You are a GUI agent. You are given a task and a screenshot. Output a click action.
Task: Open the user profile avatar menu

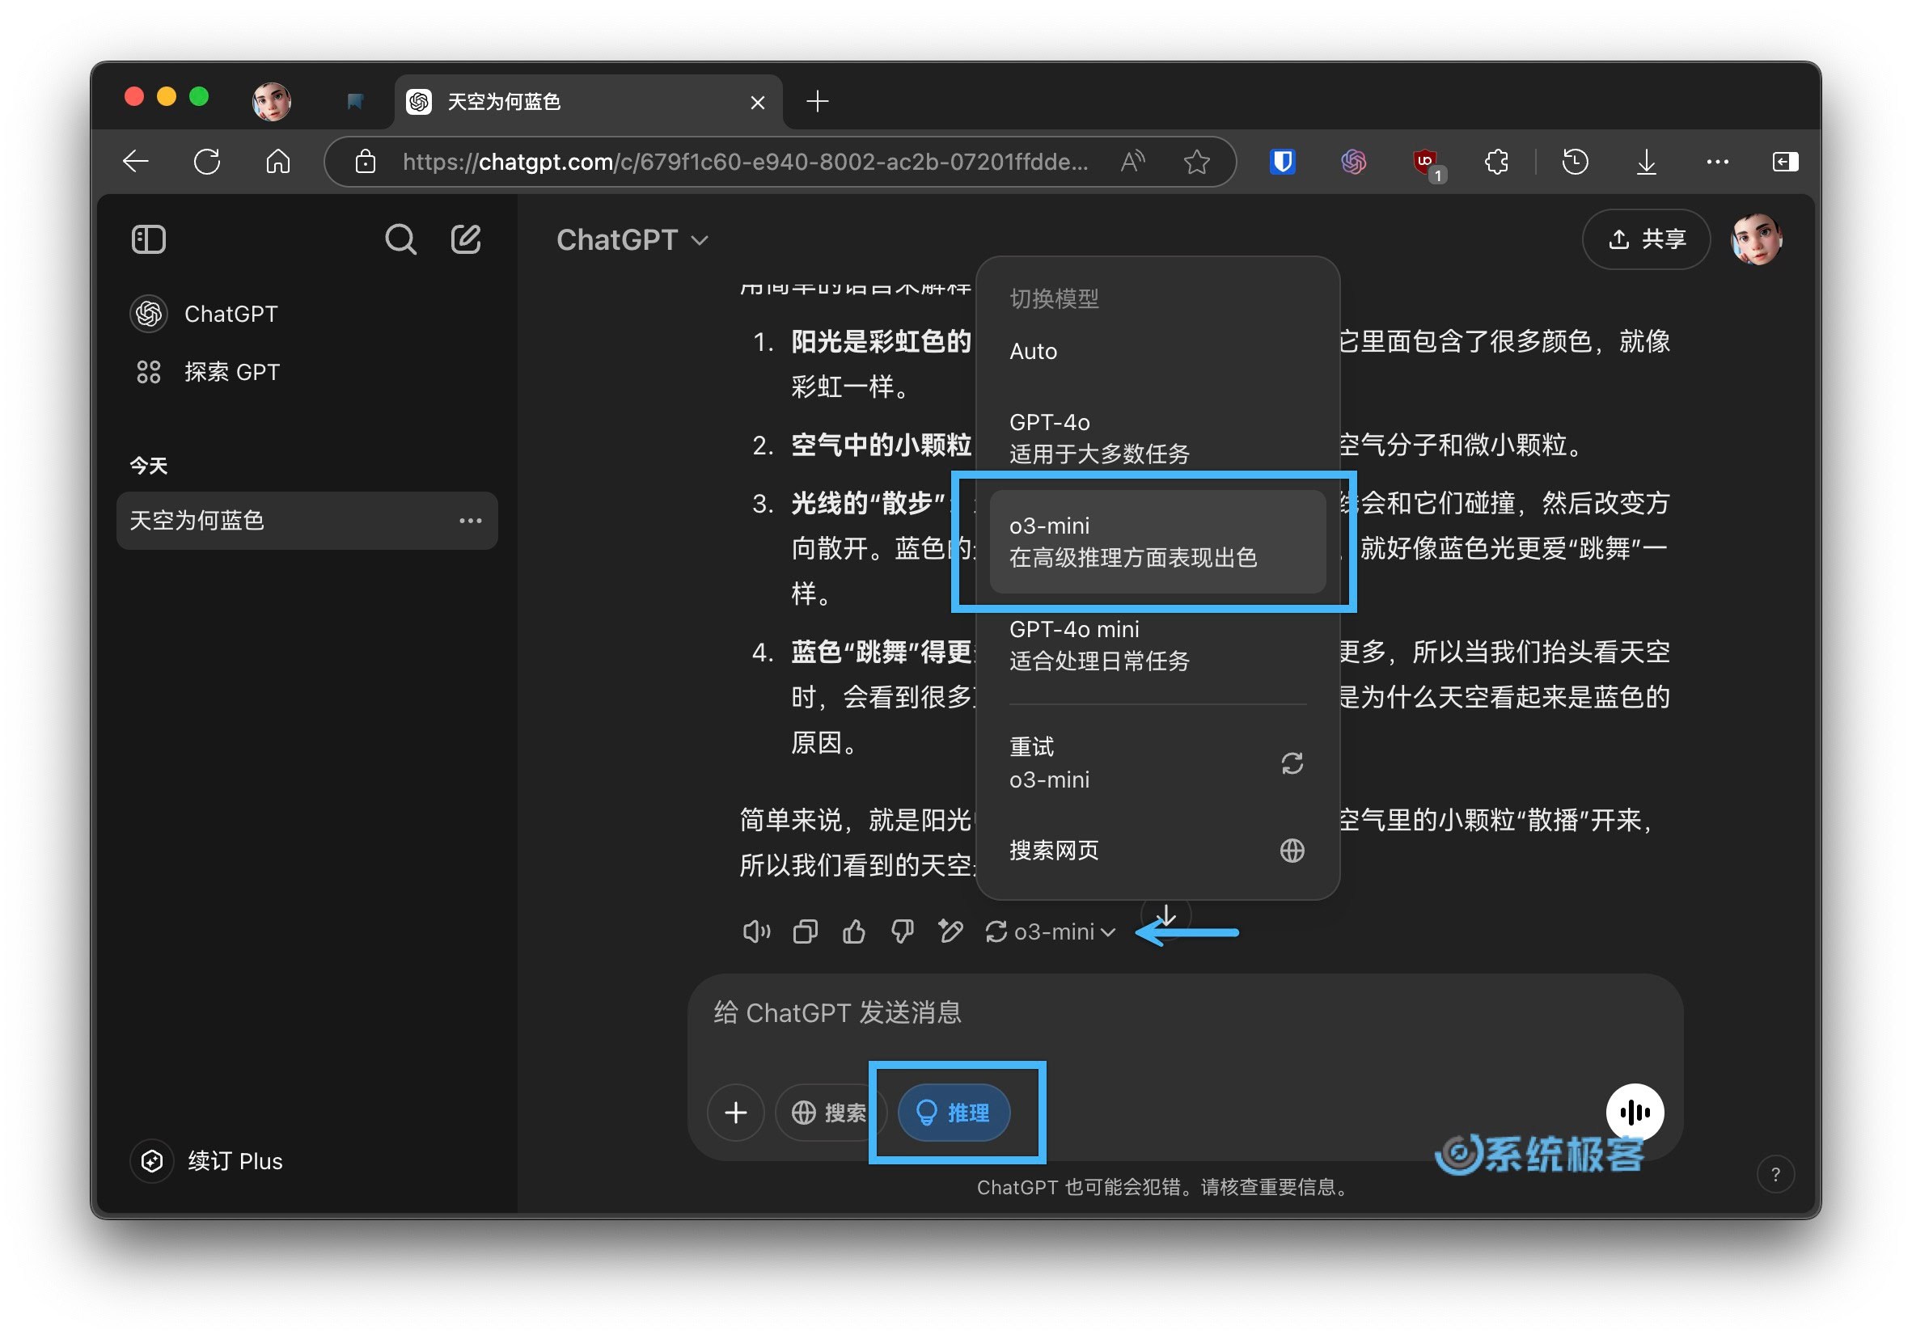[x=1757, y=240]
